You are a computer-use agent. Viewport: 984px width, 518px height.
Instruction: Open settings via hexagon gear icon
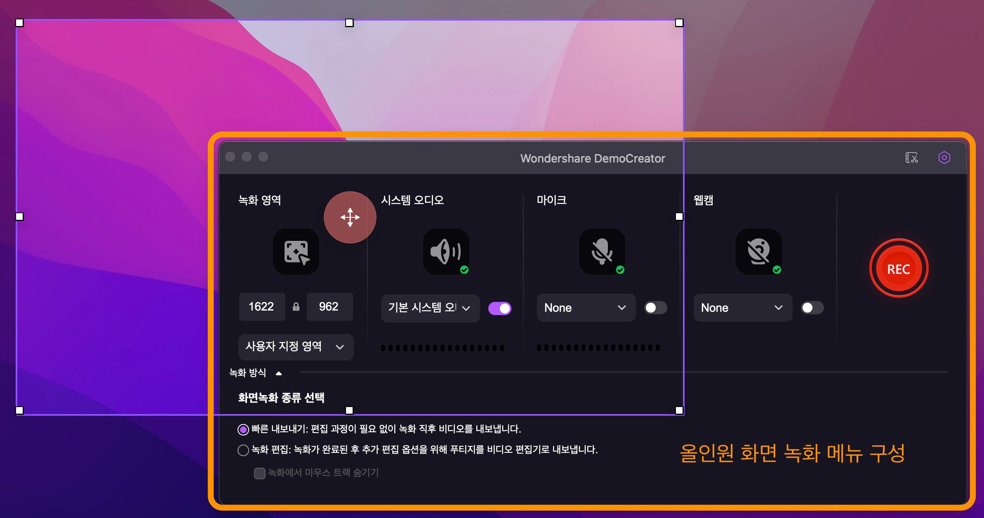click(x=944, y=158)
